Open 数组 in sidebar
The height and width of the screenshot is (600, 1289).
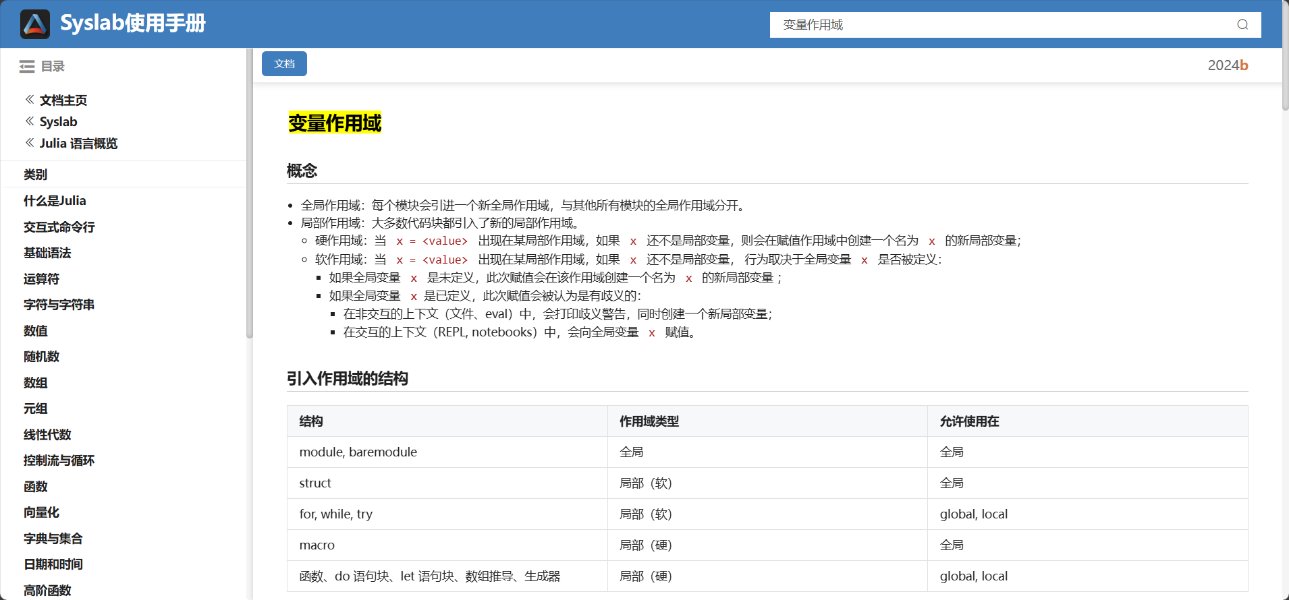point(36,383)
